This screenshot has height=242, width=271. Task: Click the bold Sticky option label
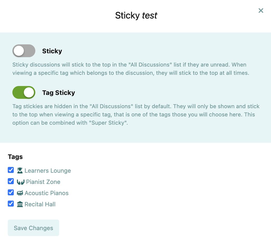click(x=52, y=51)
